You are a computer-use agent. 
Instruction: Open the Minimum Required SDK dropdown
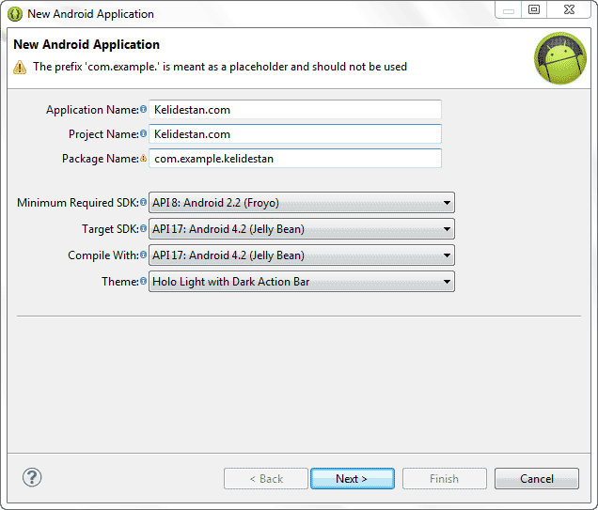(301, 203)
